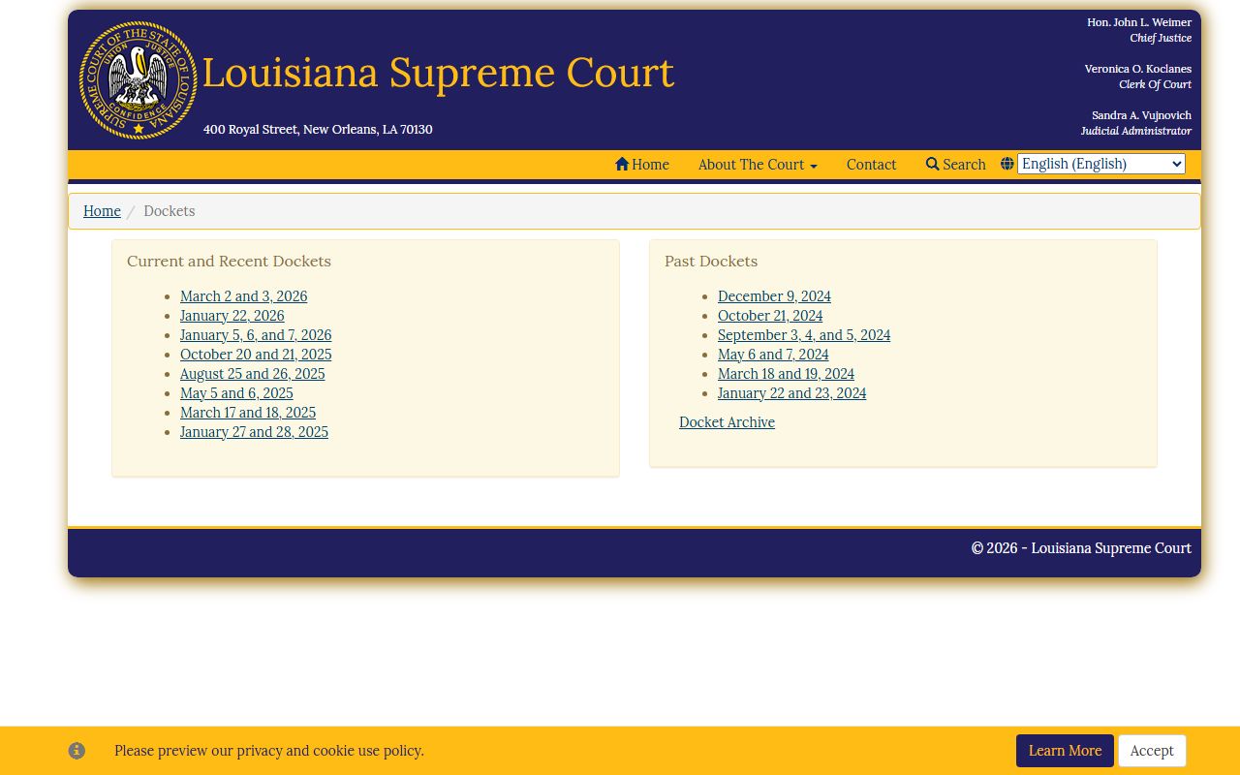Open the August 25 and 26, 2025 docket

[x=253, y=374]
